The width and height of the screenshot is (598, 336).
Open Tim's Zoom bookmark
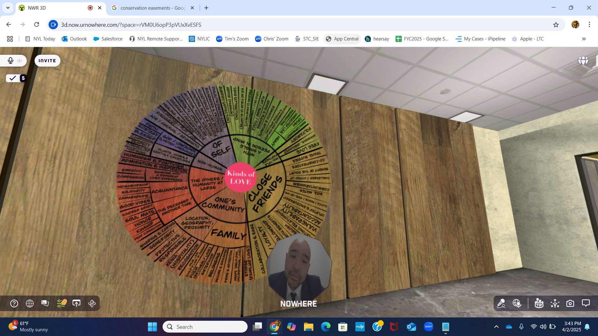click(233, 39)
